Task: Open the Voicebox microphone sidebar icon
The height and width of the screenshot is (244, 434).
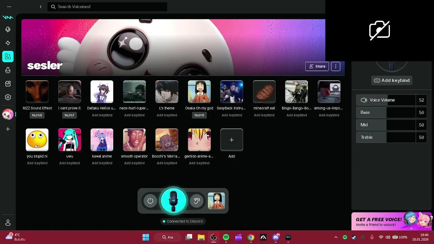Action: click(8, 29)
